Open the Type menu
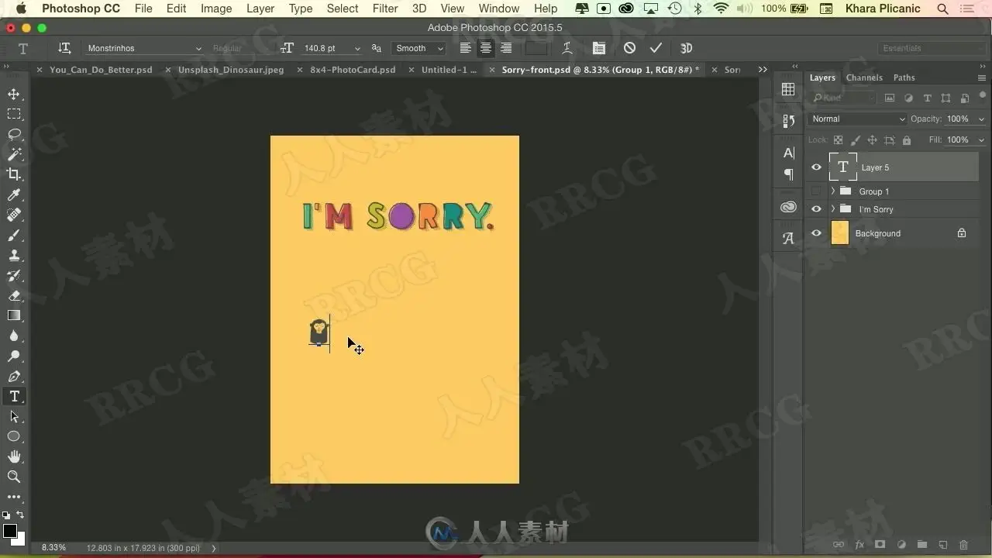 301,9
